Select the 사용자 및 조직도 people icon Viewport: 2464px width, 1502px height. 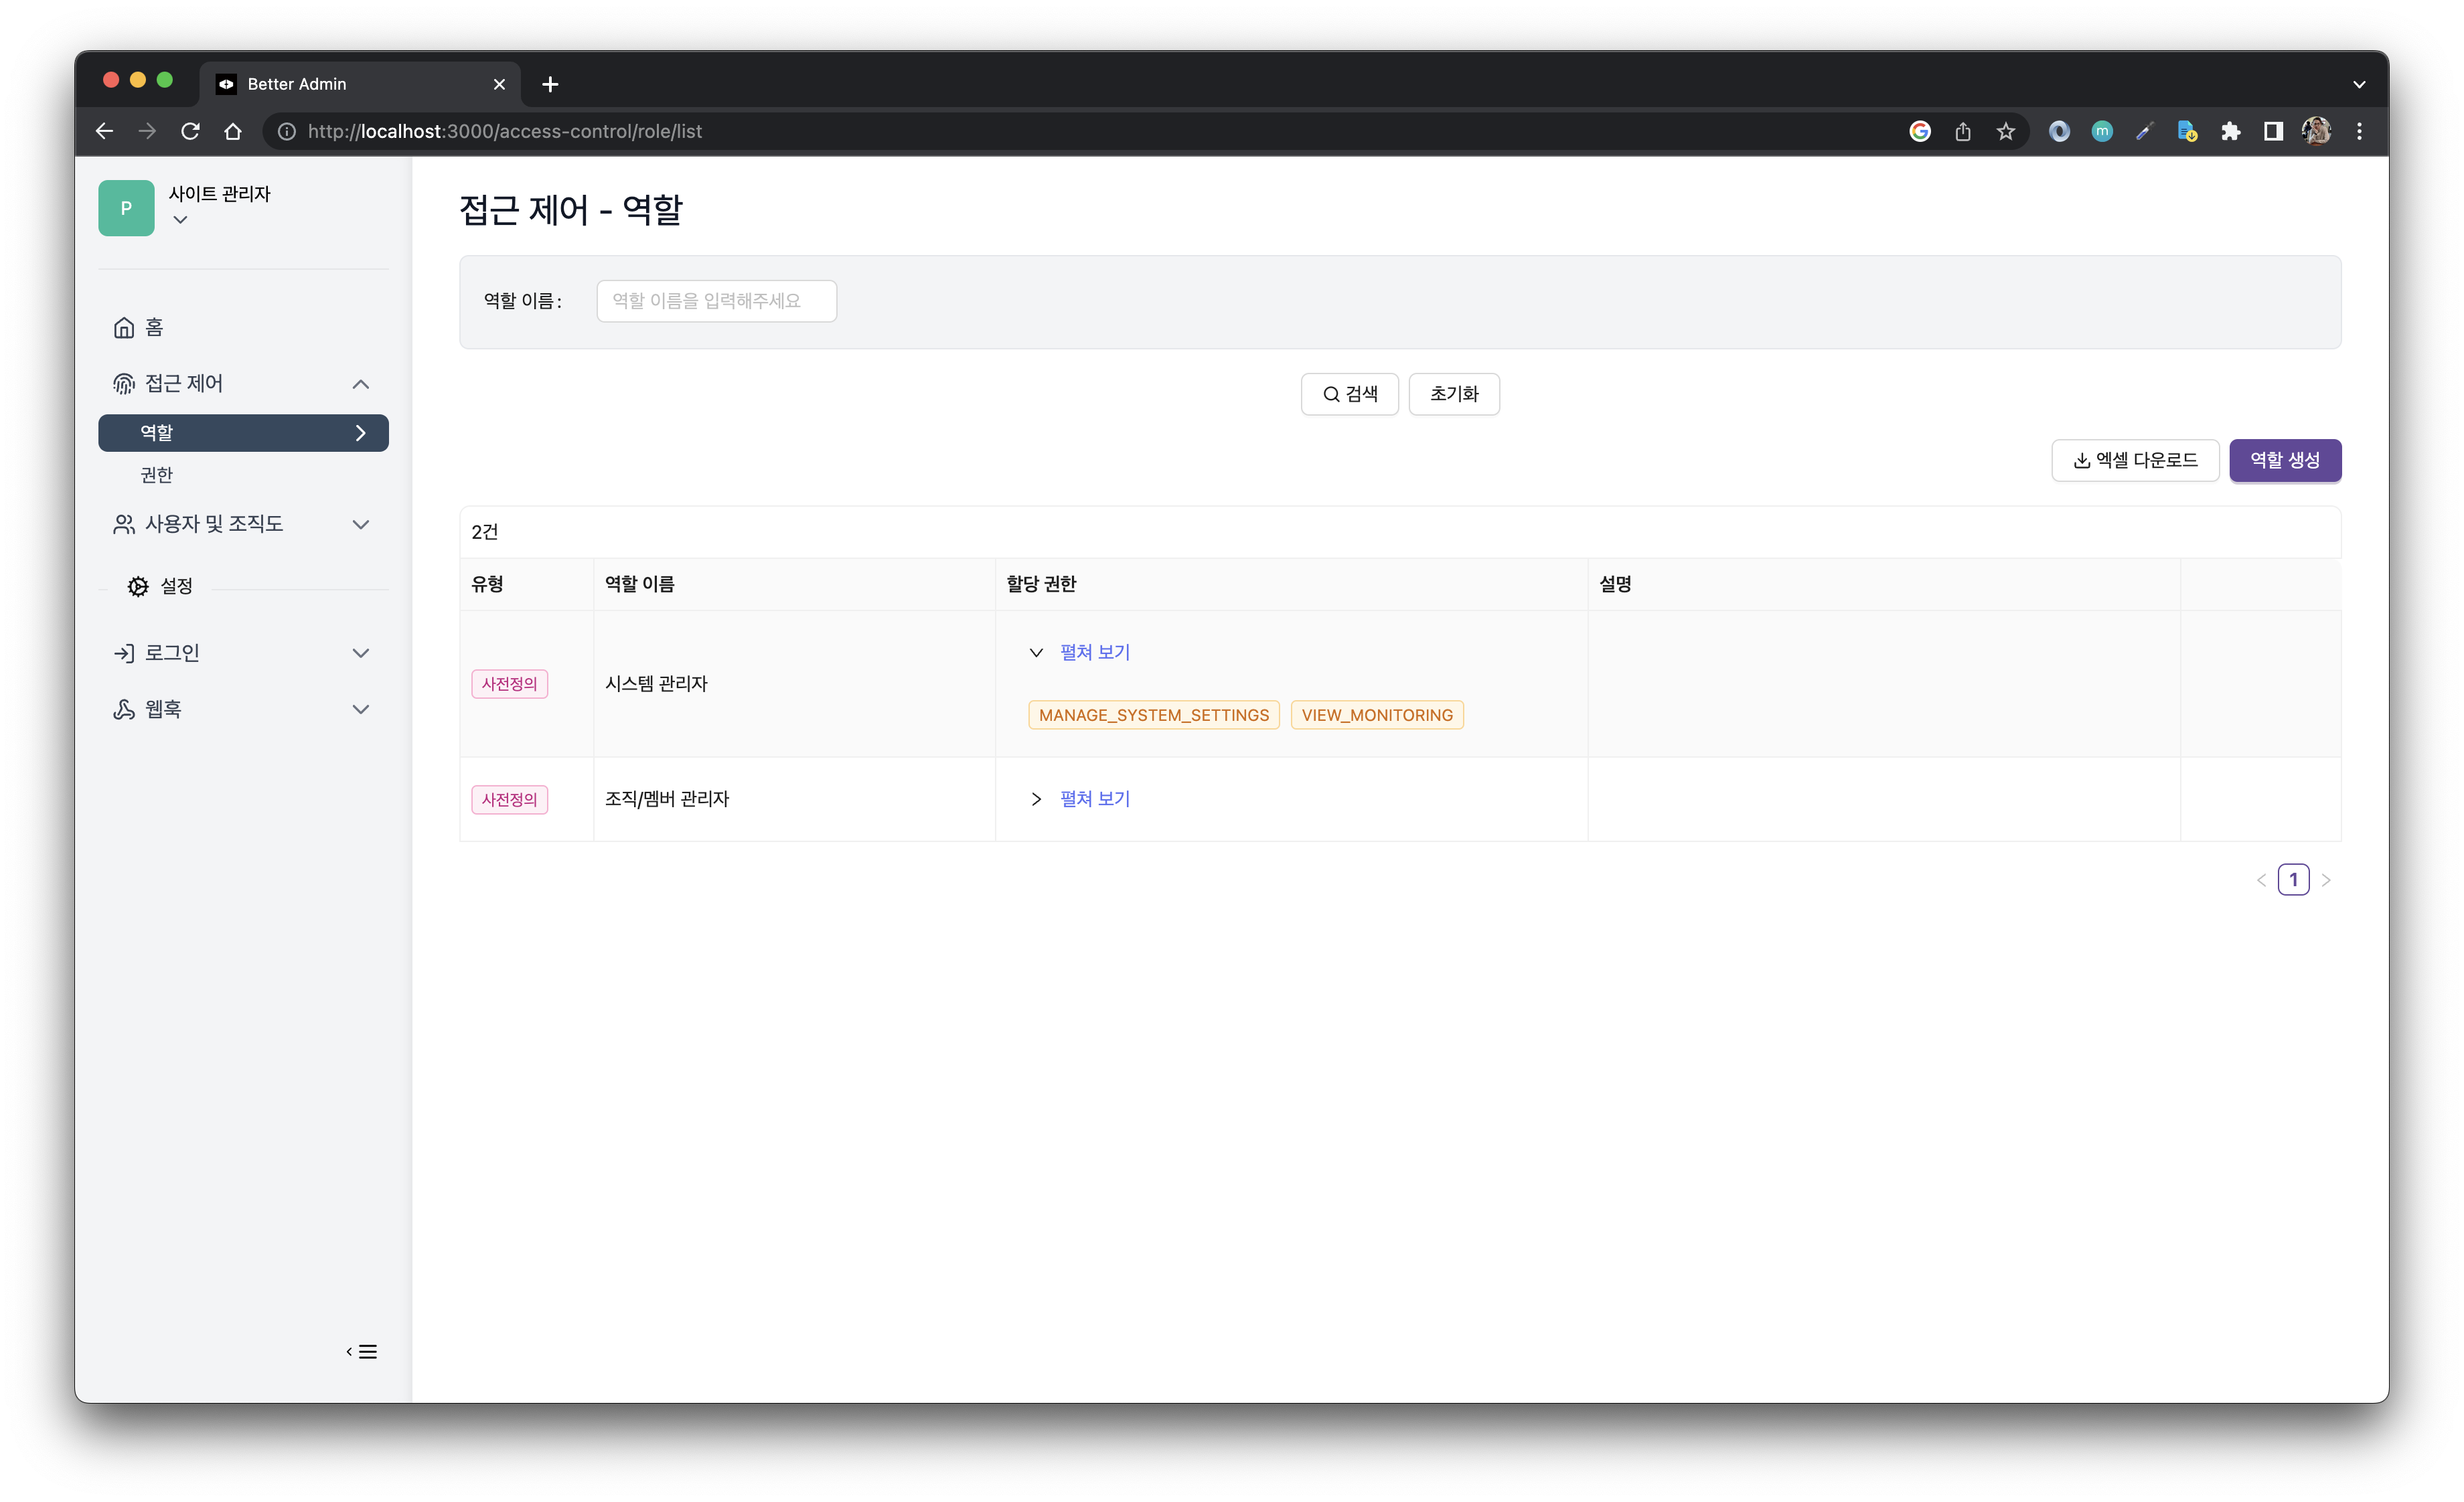pyautogui.click(x=124, y=523)
